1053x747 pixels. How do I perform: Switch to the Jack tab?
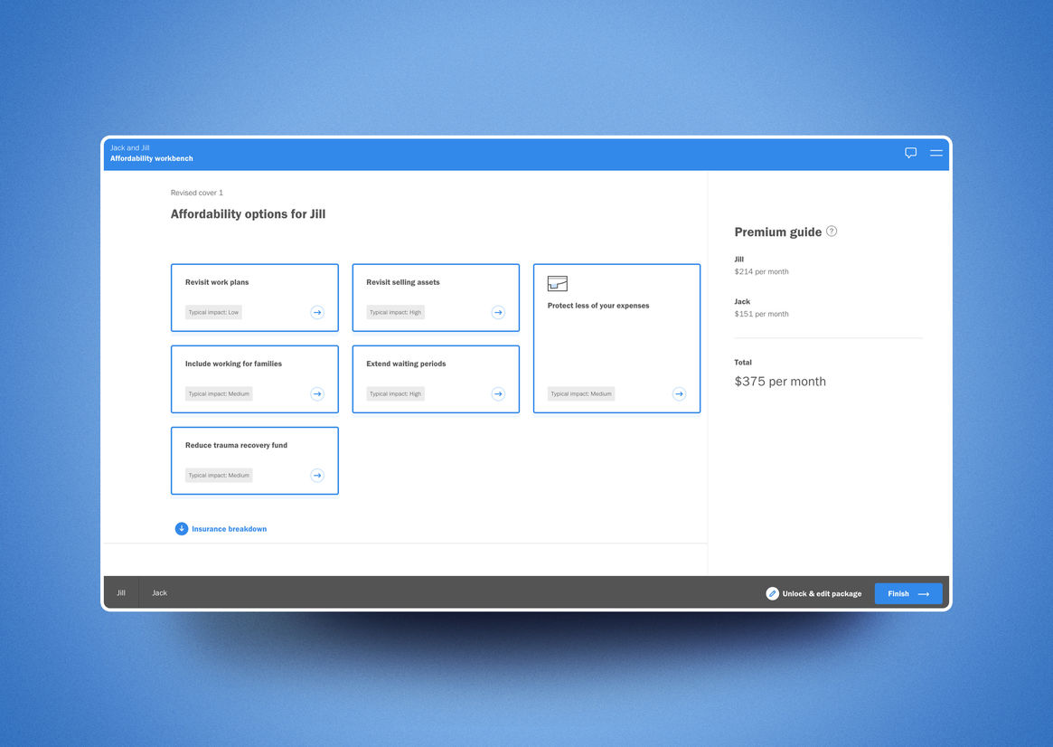click(159, 593)
